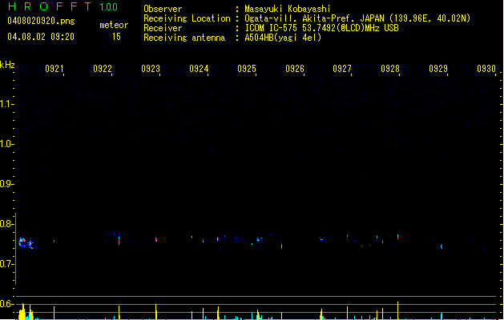Click the kHz axis unit label
The height and width of the screenshot is (320, 504).
click(7, 65)
